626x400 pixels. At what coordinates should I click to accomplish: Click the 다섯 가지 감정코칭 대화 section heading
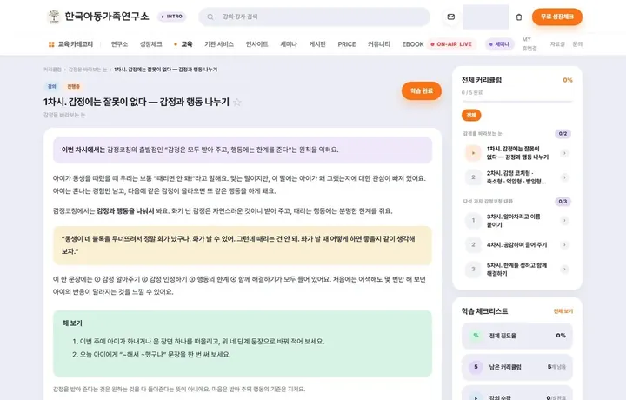click(488, 202)
